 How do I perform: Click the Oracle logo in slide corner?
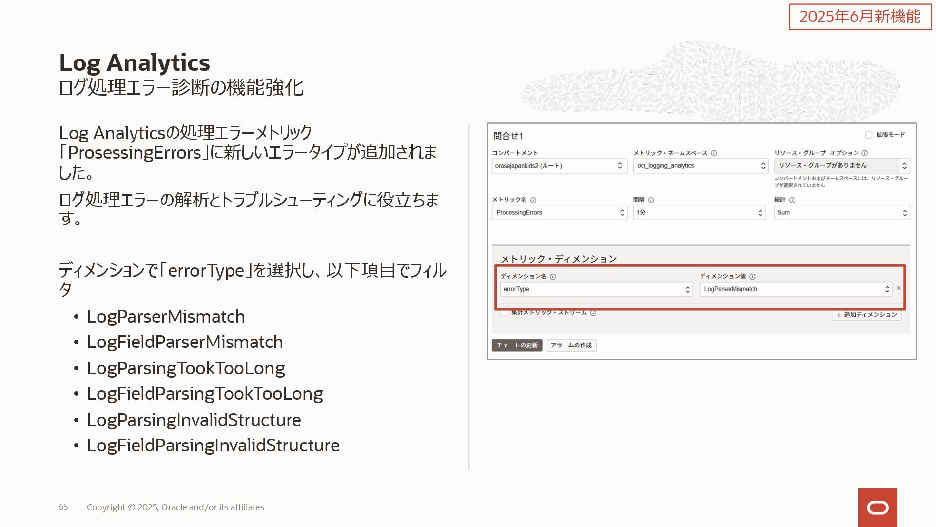[877, 507]
